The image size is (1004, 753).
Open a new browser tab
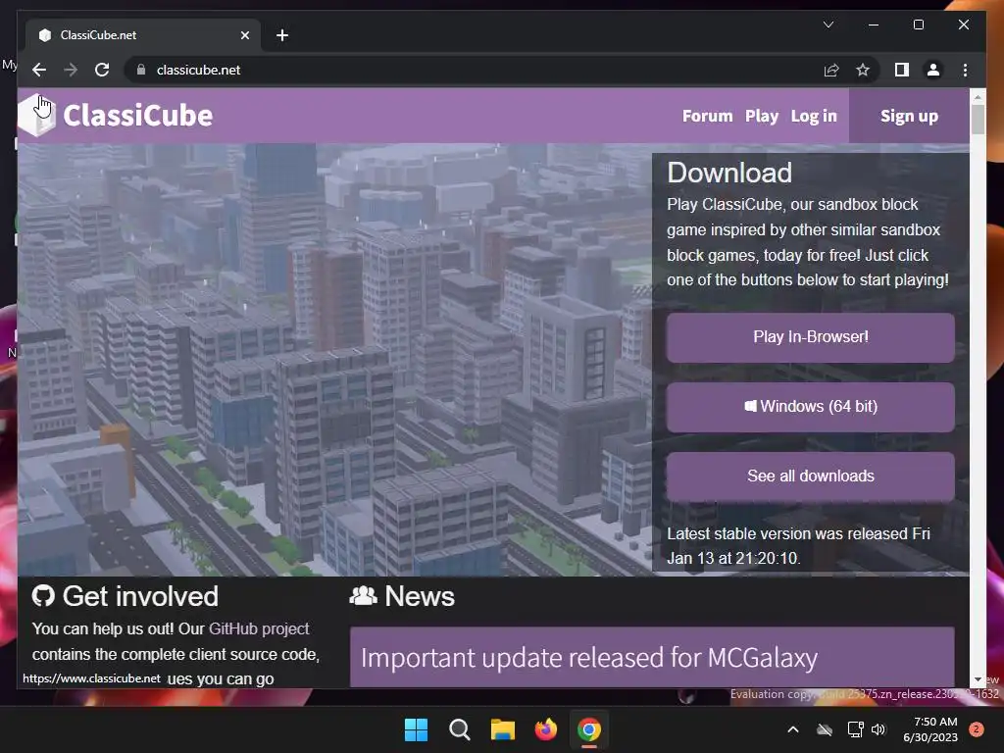[281, 35]
